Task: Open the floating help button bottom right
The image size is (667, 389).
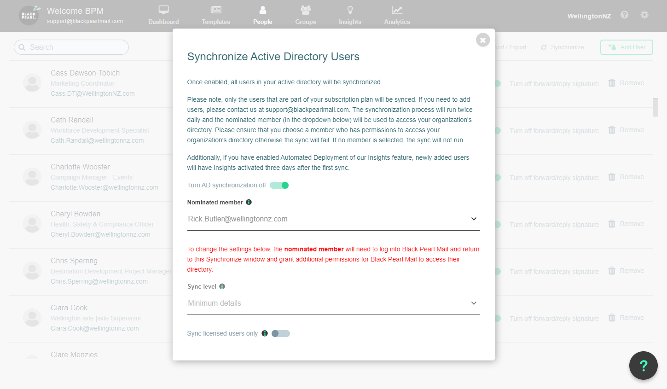Action: coord(643,365)
